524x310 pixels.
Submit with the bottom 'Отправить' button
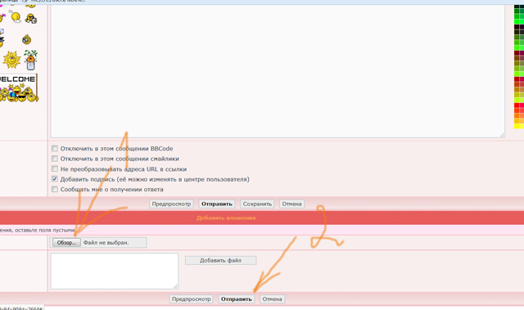[237, 299]
